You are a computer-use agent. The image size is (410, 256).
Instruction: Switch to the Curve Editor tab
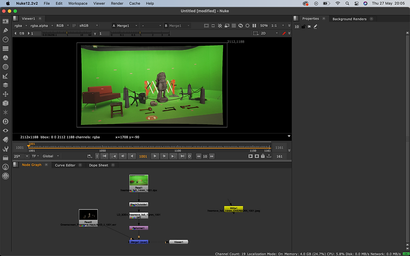click(65, 165)
